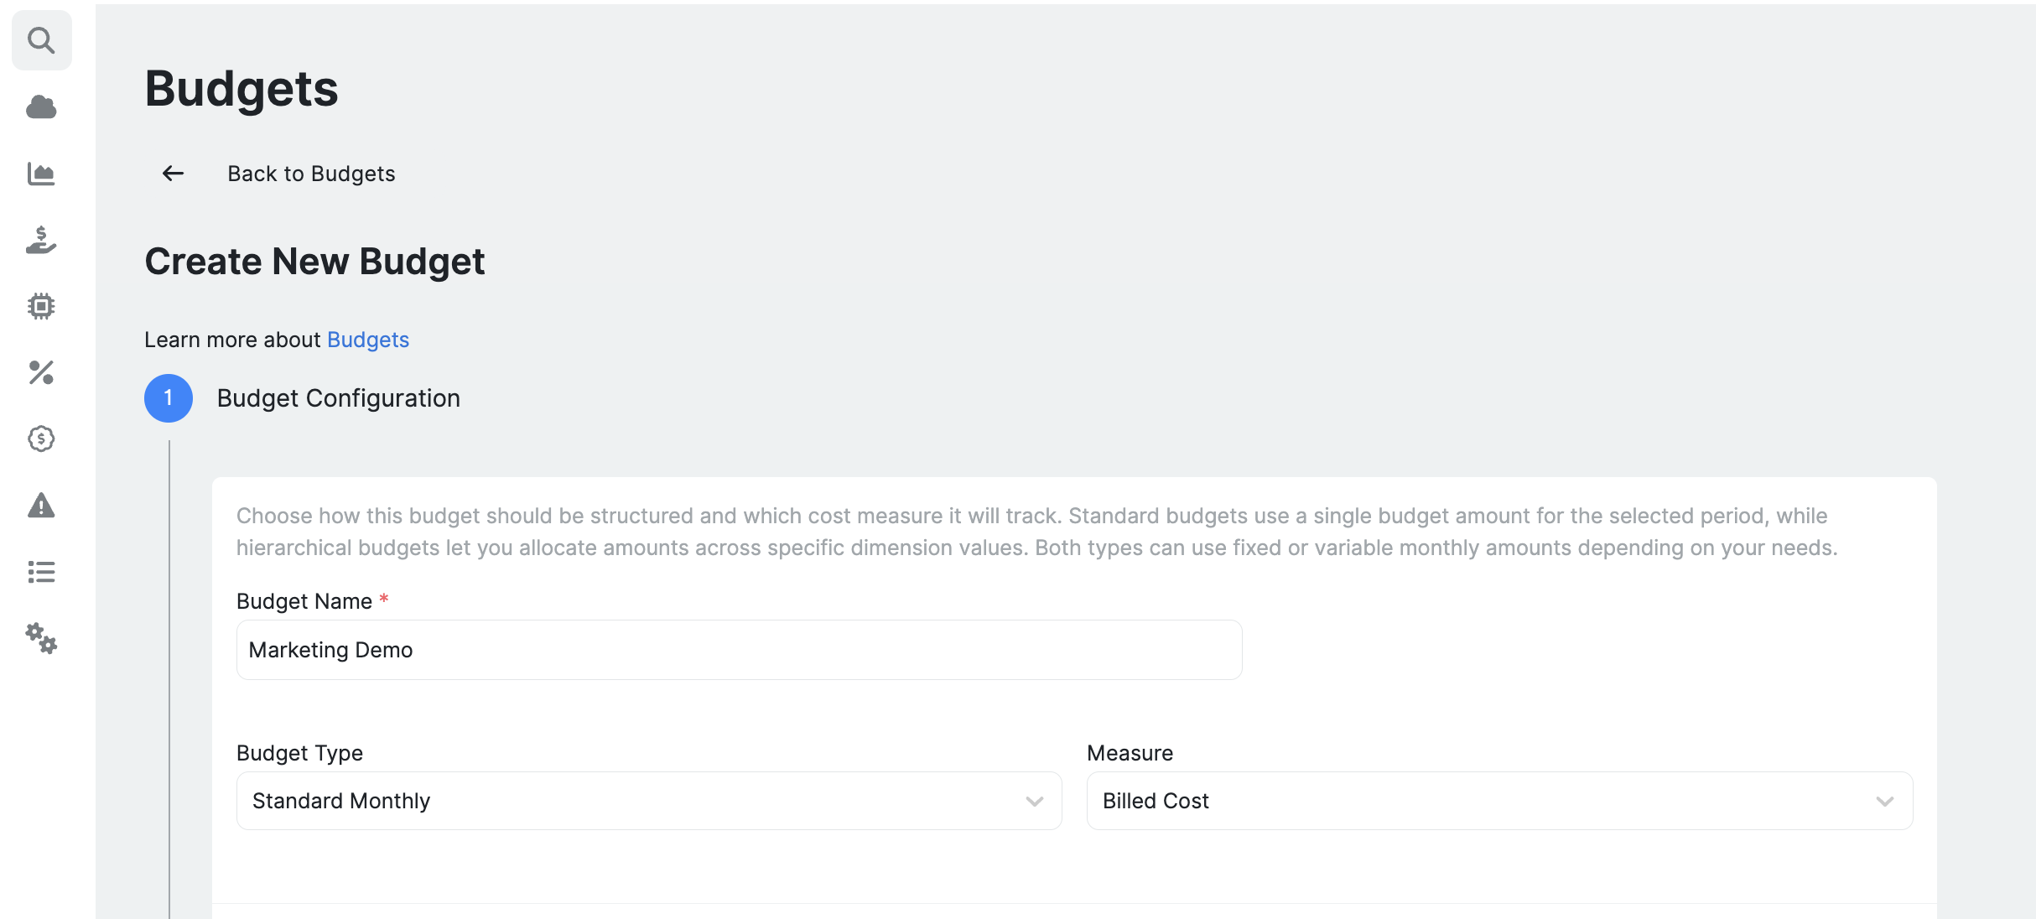Select the Budget Configuration step label
The image size is (2036, 919).
(339, 398)
